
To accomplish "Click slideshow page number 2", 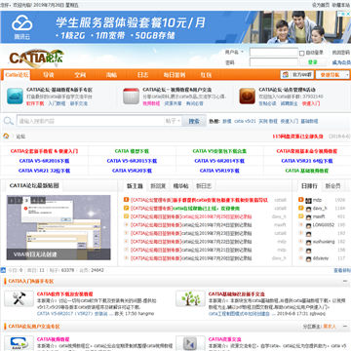I will click(19, 200).
